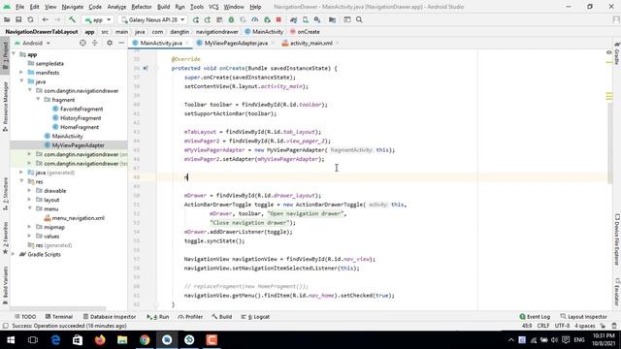Collapse the menu folder

[x=30, y=209]
